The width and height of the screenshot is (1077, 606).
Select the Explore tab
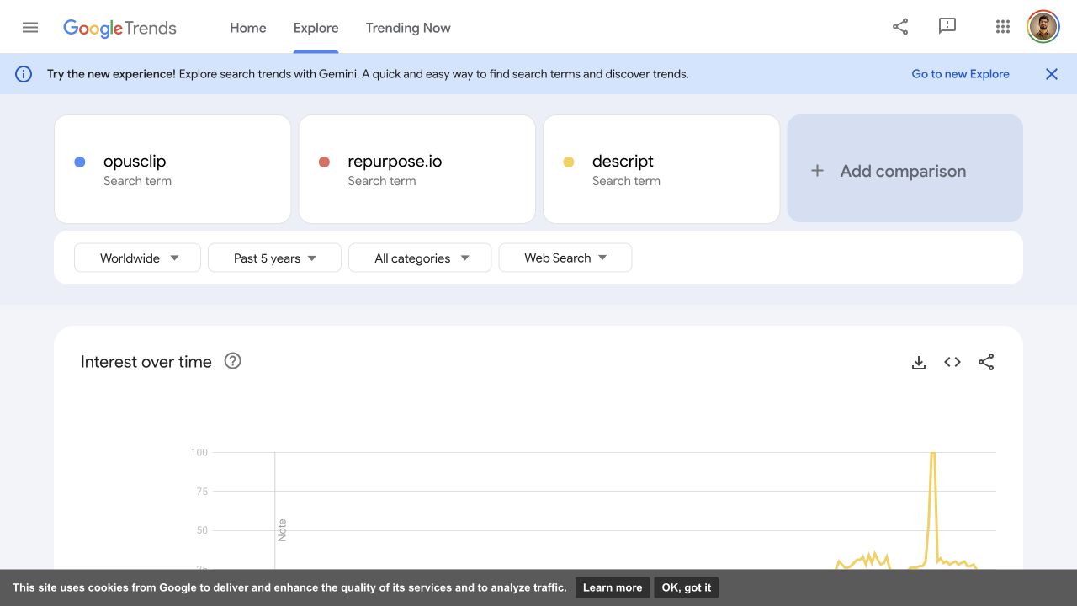pos(316,28)
